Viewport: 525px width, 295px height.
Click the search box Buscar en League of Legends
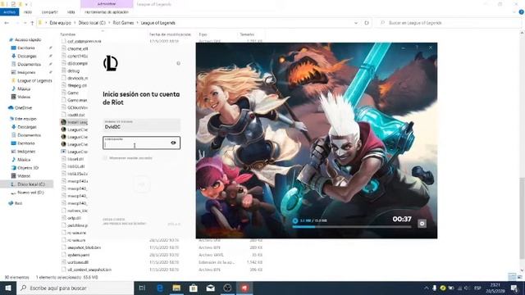coord(449,23)
